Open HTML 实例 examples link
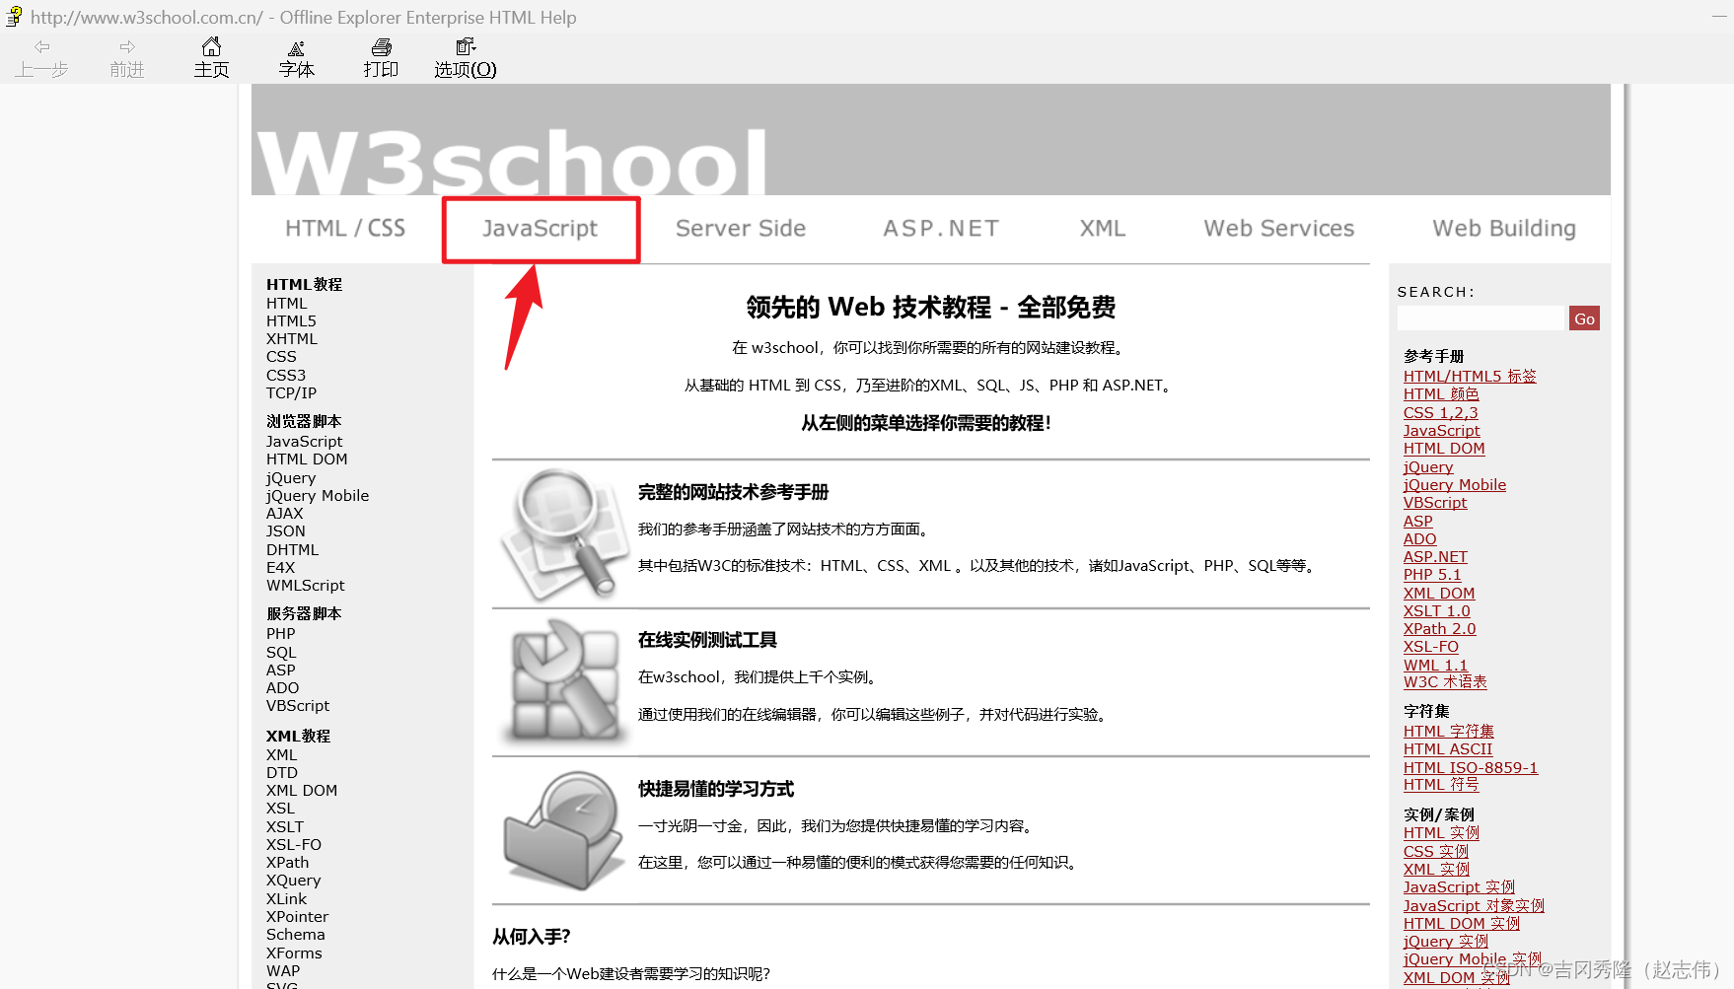The height and width of the screenshot is (989, 1734). 1441,833
